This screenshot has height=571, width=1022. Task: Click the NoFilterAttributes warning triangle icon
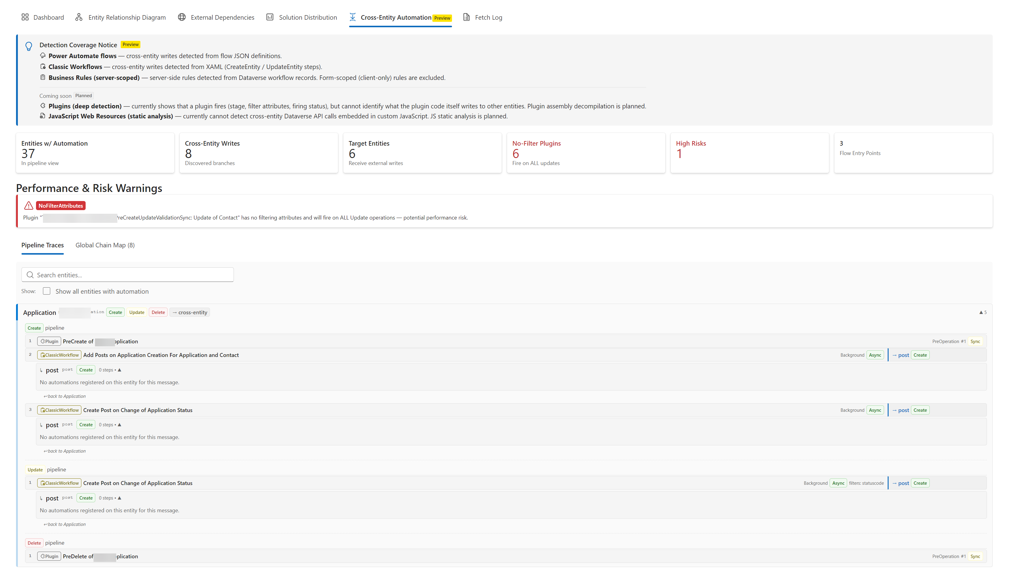click(x=28, y=206)
